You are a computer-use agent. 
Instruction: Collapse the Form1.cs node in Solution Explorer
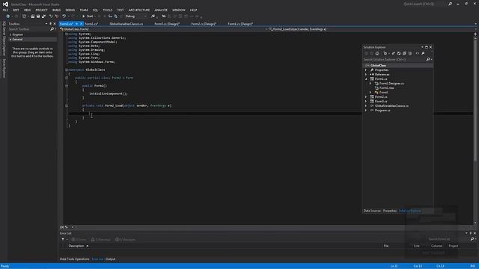pyautogui.click(x=366, y=79)
